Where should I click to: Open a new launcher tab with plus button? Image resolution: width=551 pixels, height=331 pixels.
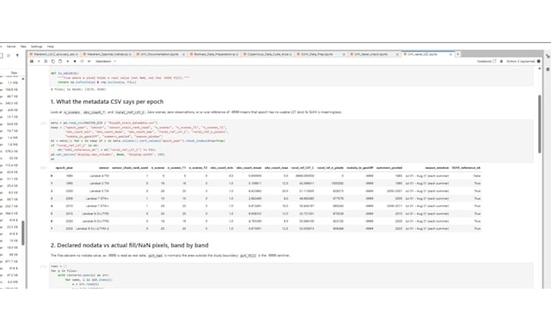(x=458, y=54)
